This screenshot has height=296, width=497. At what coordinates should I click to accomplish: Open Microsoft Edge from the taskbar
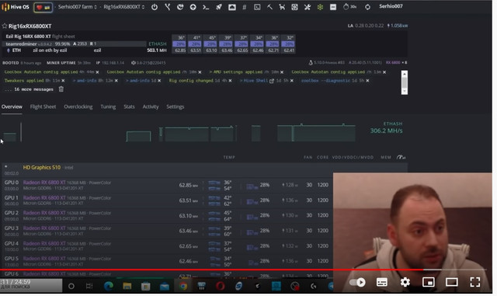(109, 286)
